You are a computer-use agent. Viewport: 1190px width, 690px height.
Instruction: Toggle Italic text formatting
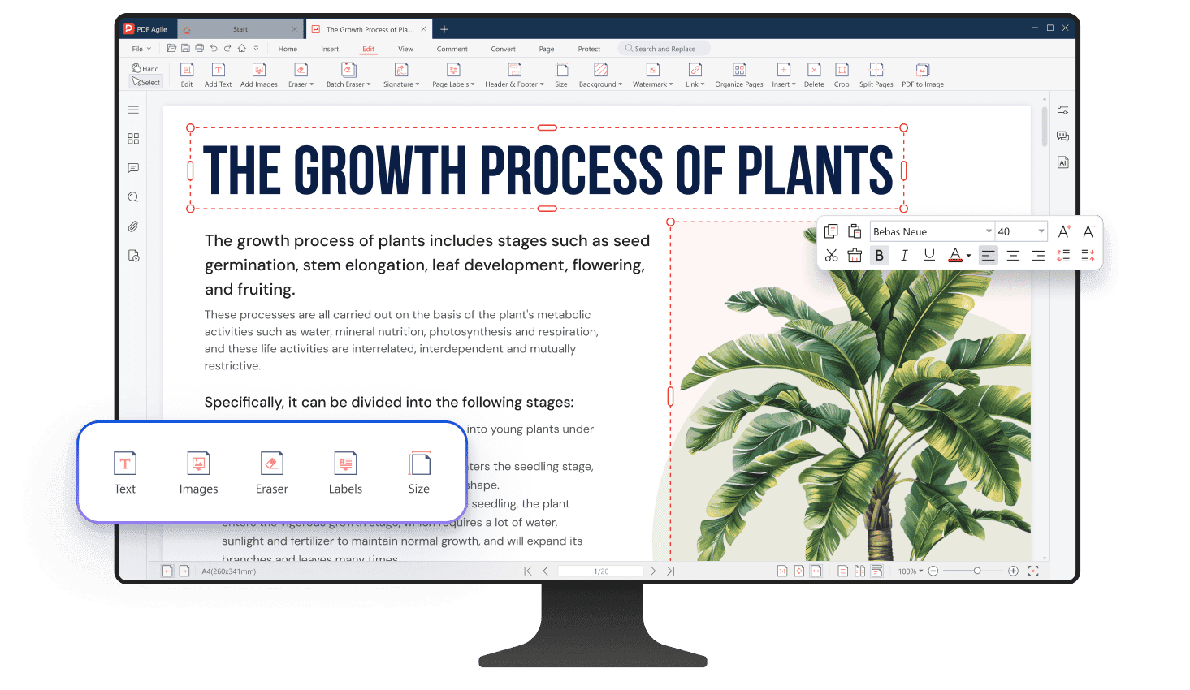tap(904, 256)
